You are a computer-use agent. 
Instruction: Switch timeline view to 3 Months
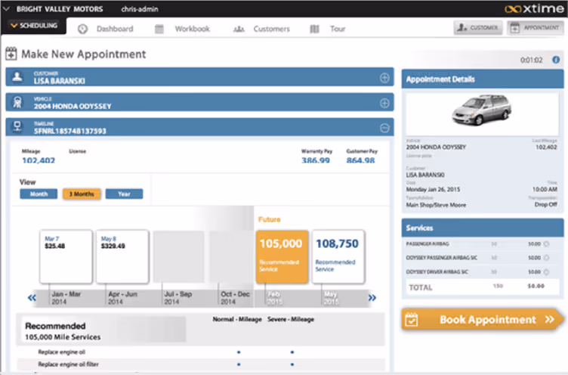82,194
